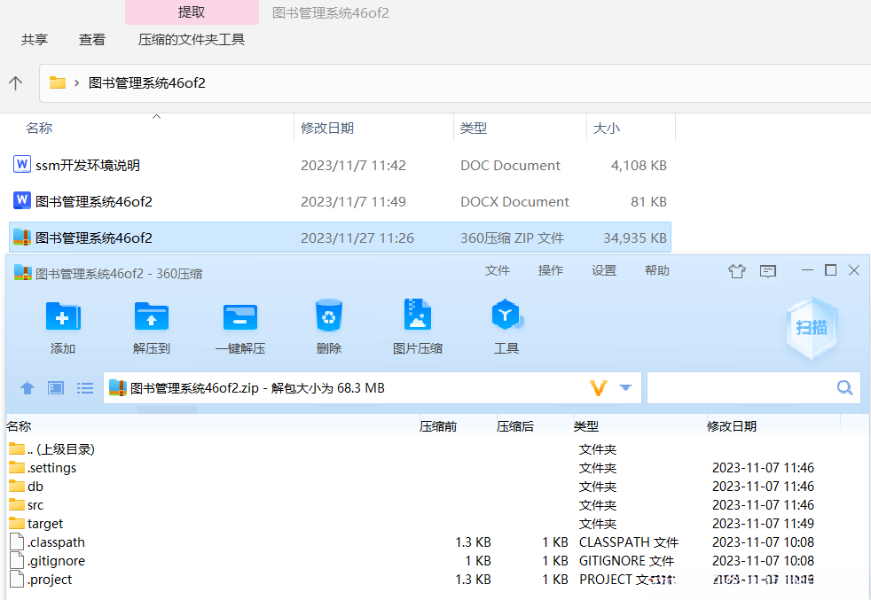Click the orange V icon in path bar

[598, 387]
